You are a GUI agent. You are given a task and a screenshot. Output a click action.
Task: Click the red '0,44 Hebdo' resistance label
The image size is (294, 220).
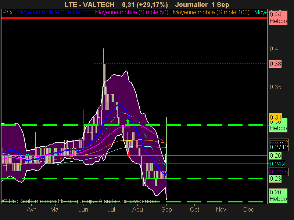pyautogui.click(x=278, y=18)
